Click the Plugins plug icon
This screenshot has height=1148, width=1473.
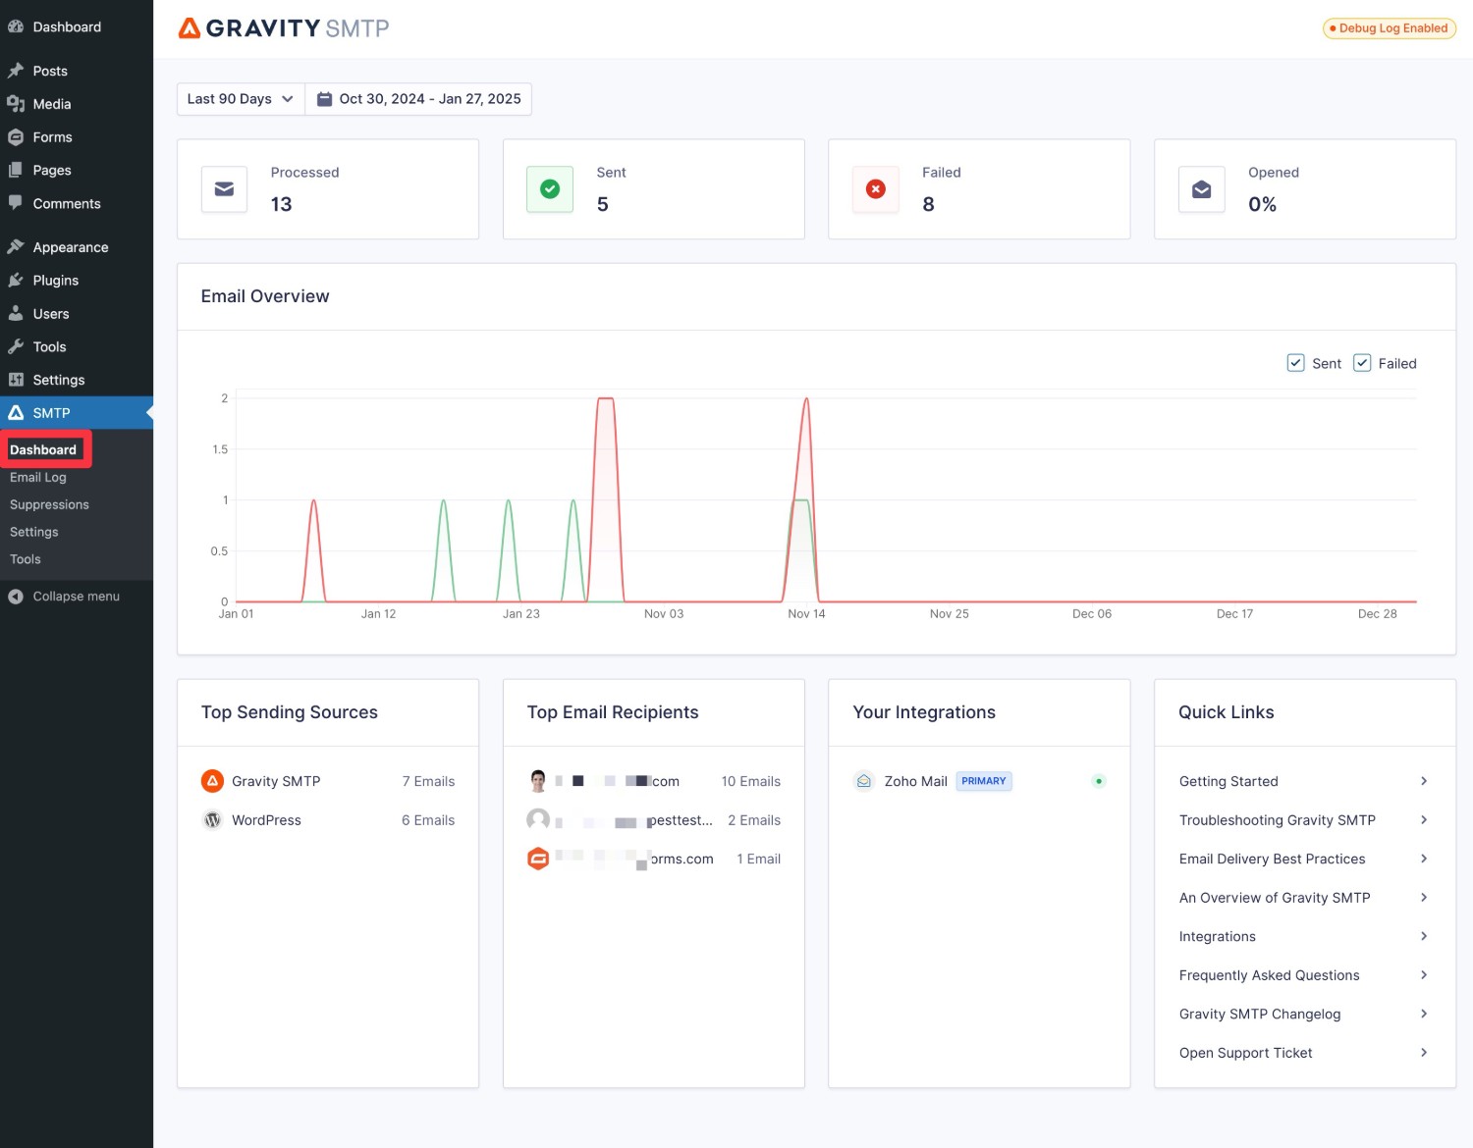click(16, 281)
